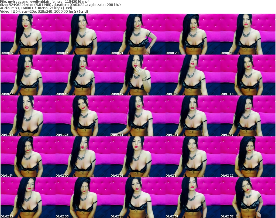View the frame at 00:02:35
This screenshot has height=218, width=276.
83,198
